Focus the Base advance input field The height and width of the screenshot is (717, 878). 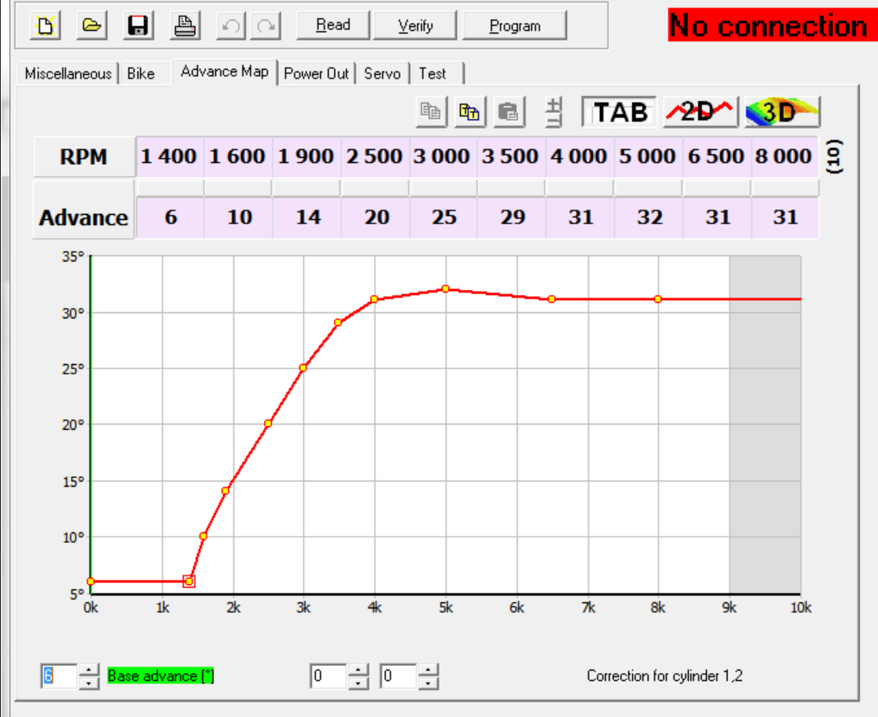coord(59,676)
